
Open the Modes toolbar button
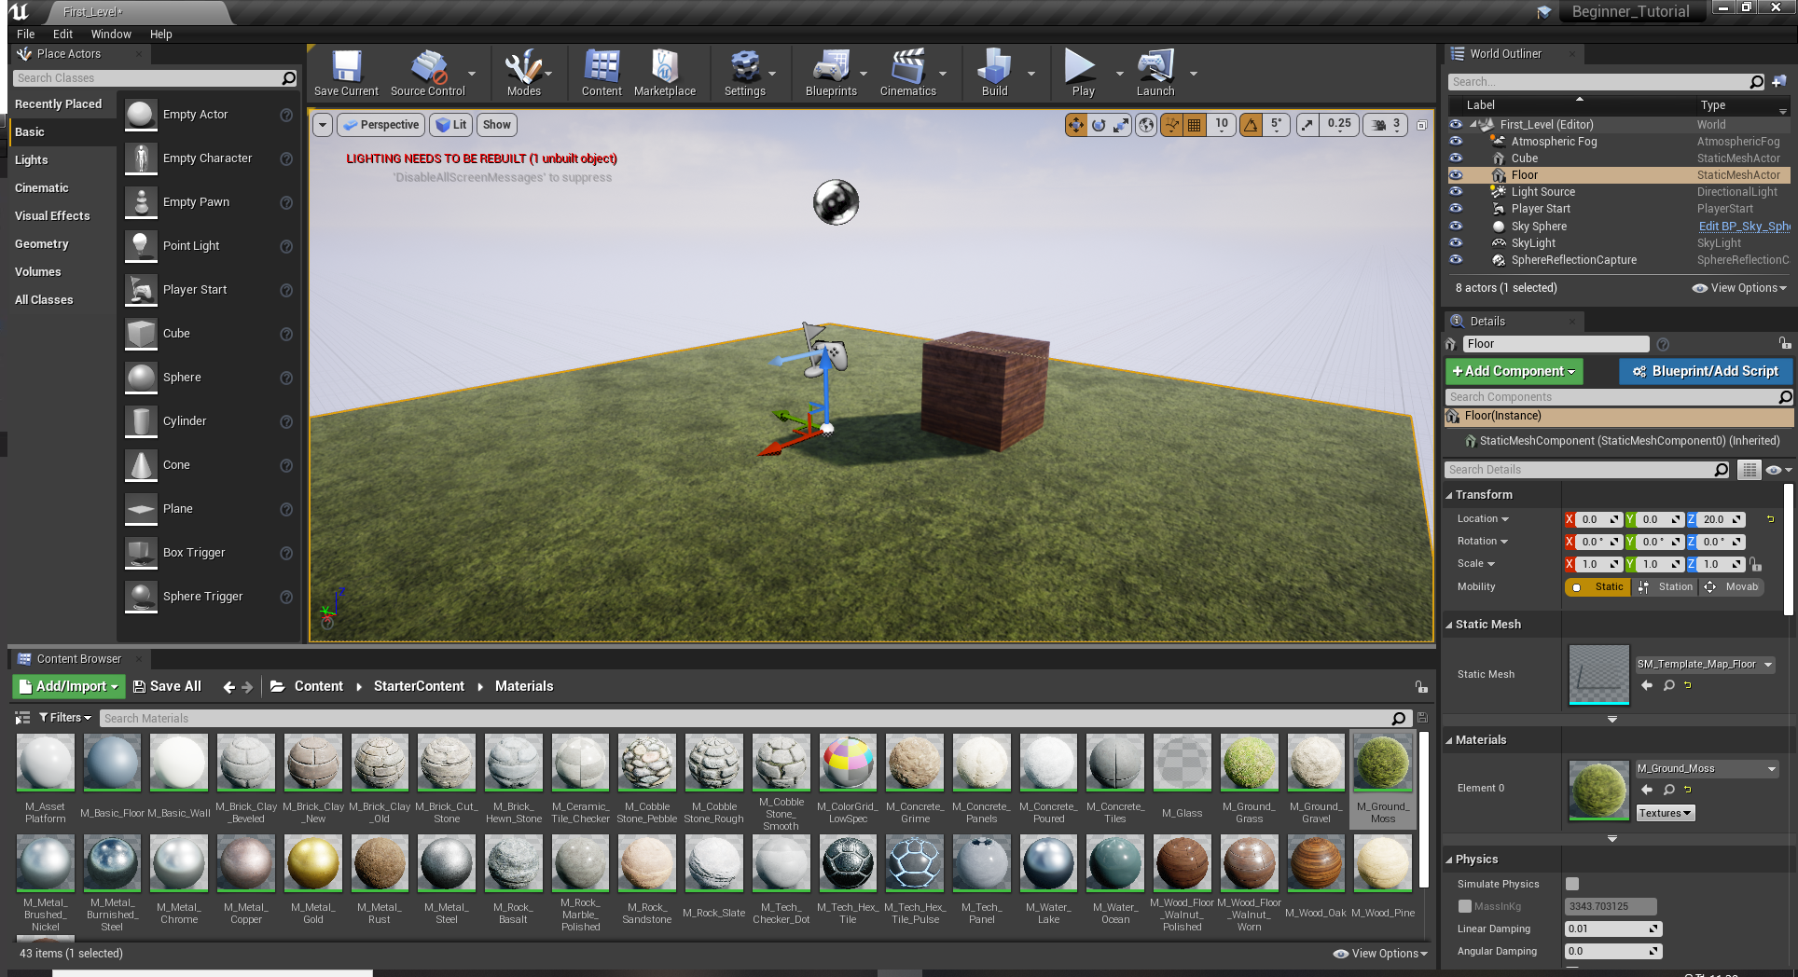523,73
